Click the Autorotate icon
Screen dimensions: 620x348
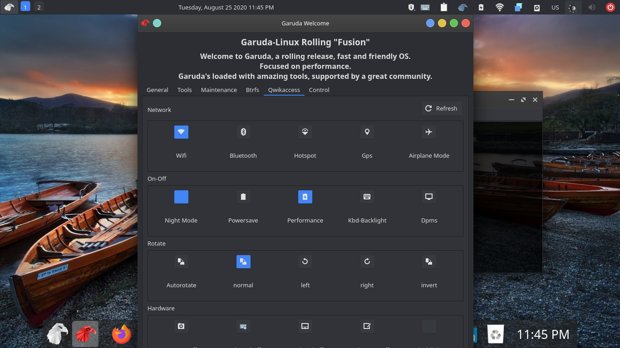tap(181, 261)
